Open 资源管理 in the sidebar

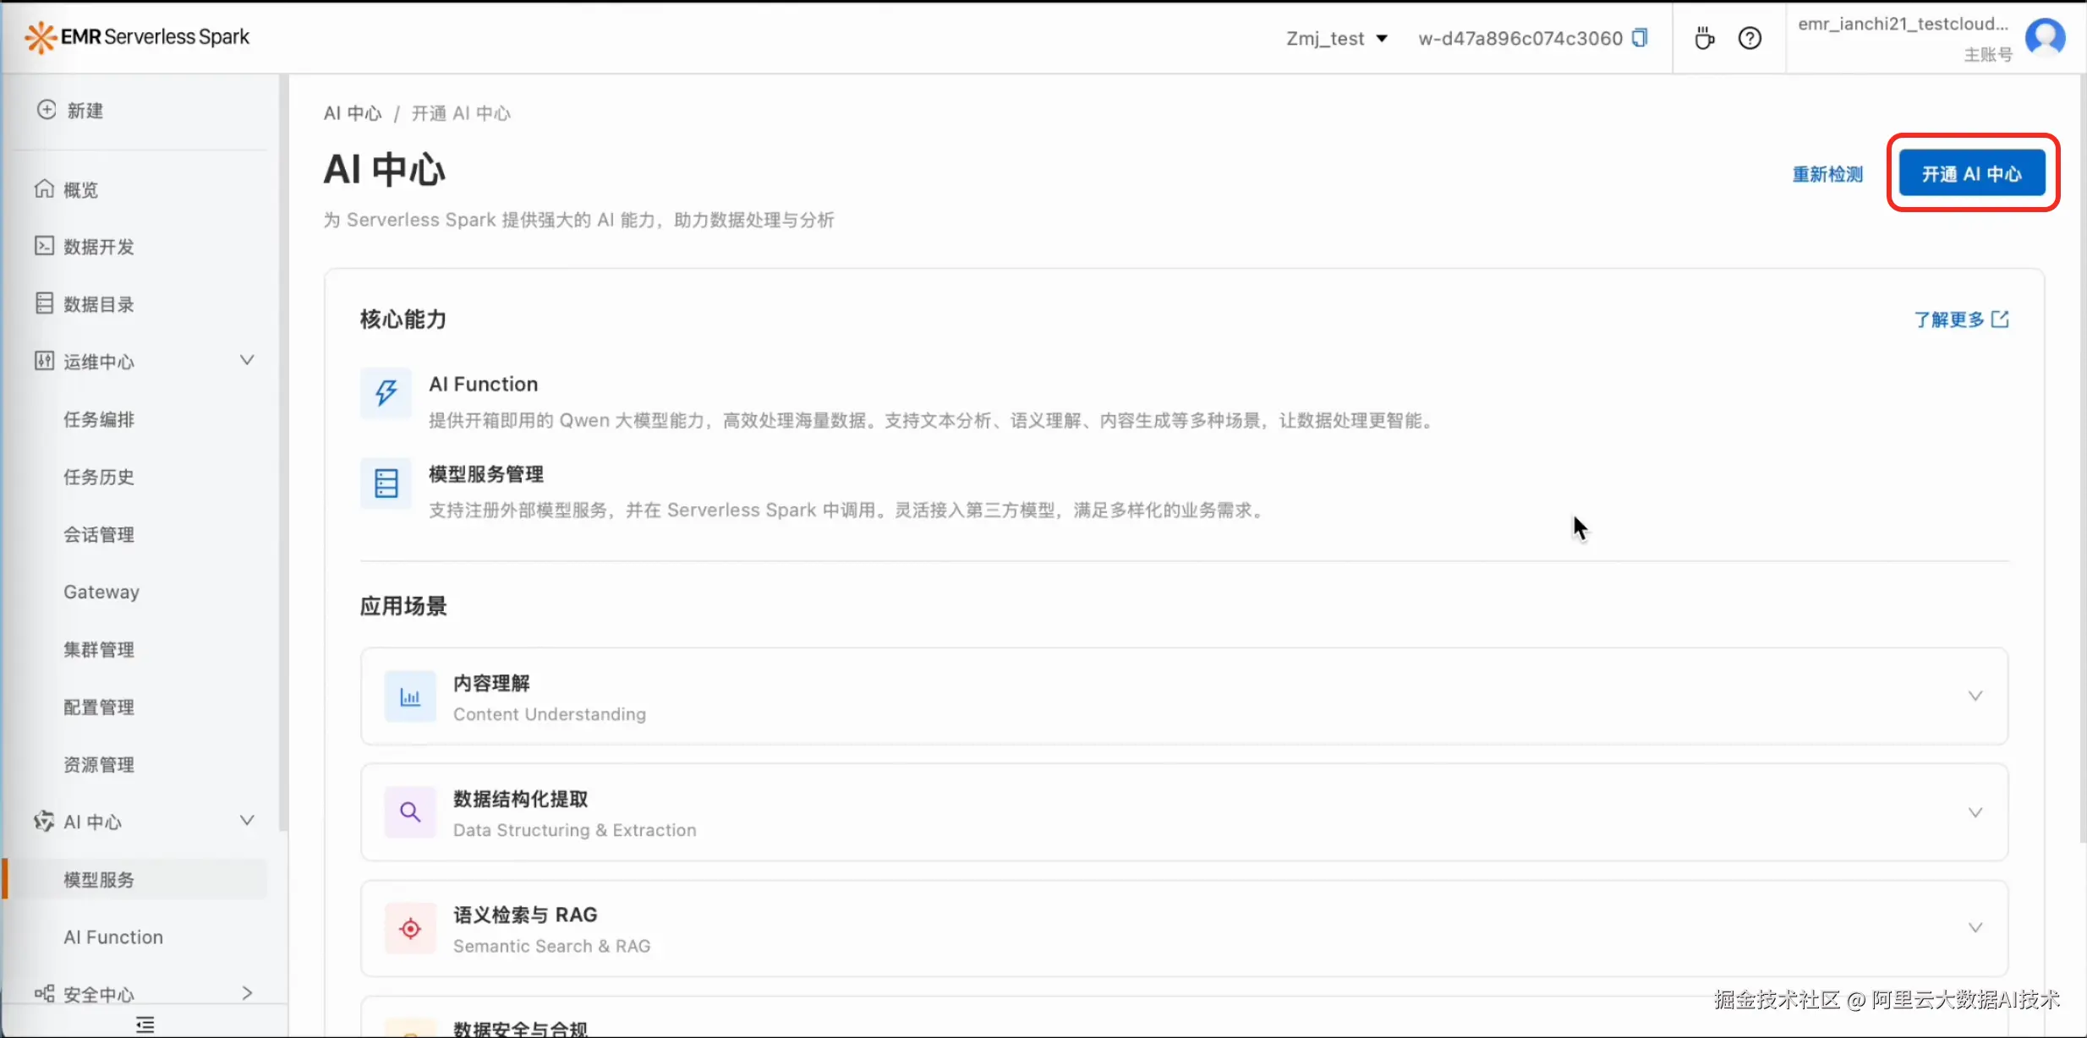(99, 764)
